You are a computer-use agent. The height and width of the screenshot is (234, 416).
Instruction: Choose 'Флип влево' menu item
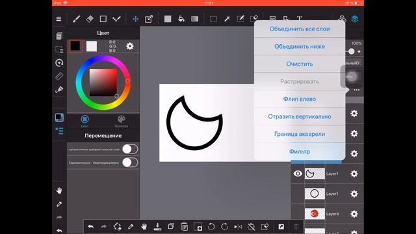pyautogui.click(x=300, y=99)
